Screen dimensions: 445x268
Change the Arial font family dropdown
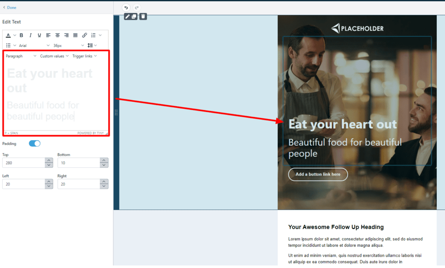tap(34, 46)
